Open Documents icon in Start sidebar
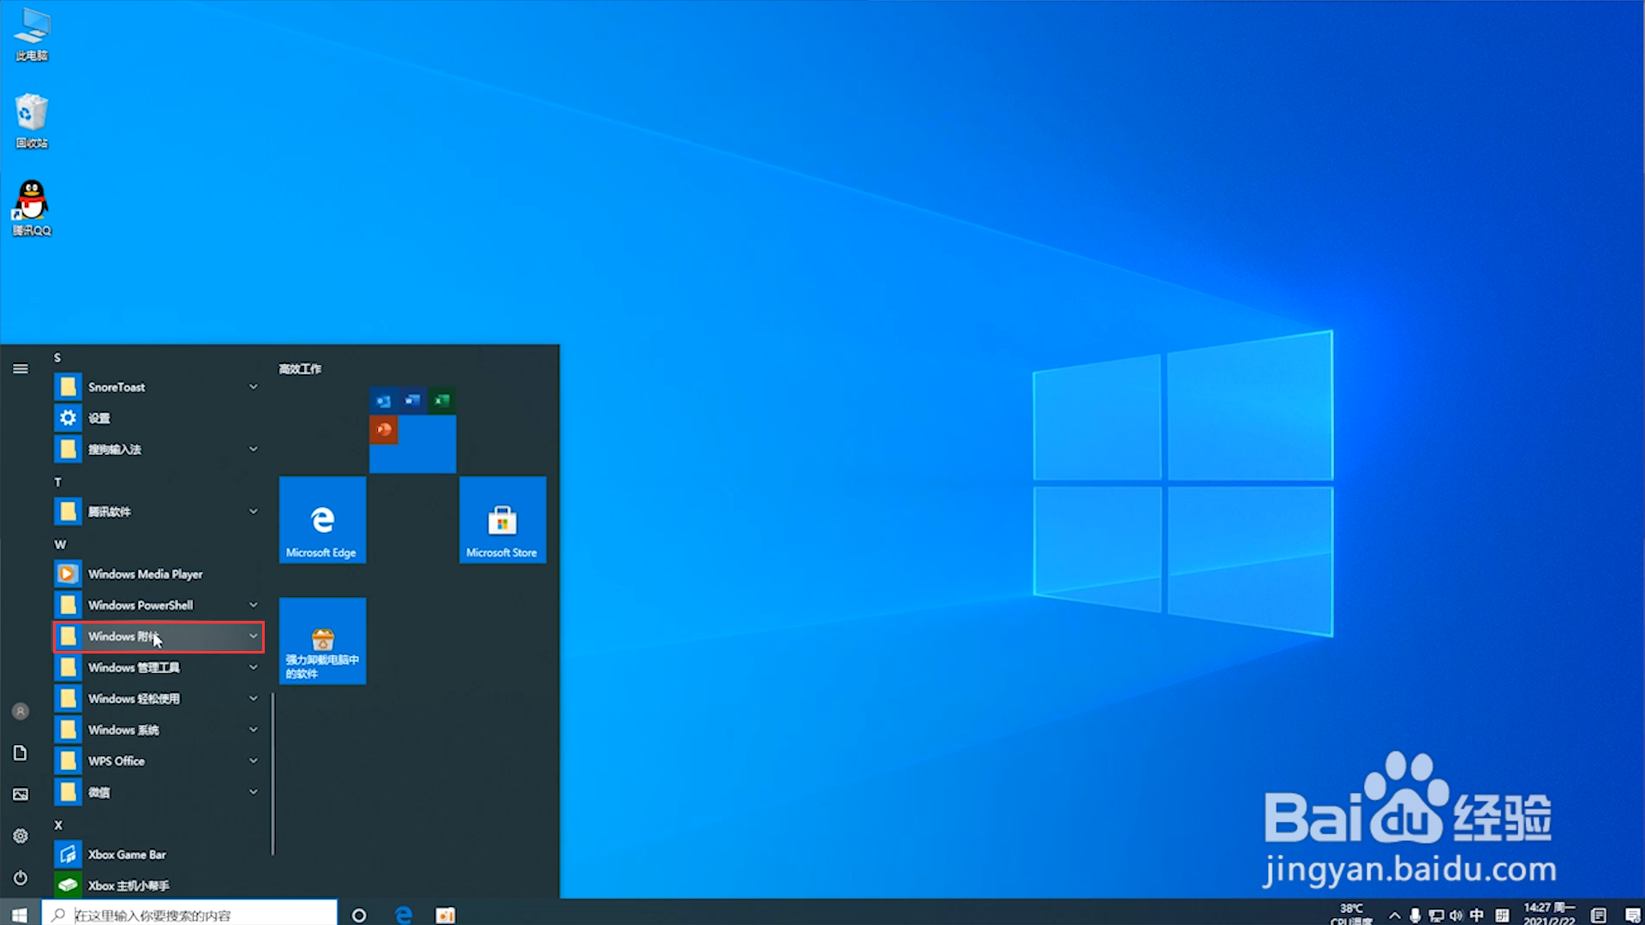 pyautogui.click(x=21, y=753)
